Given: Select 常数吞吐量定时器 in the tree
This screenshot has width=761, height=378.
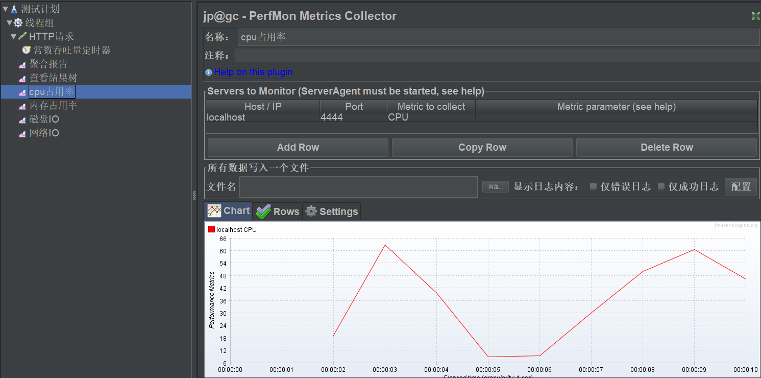Looking at the screenshot, I should pos(72,50).
